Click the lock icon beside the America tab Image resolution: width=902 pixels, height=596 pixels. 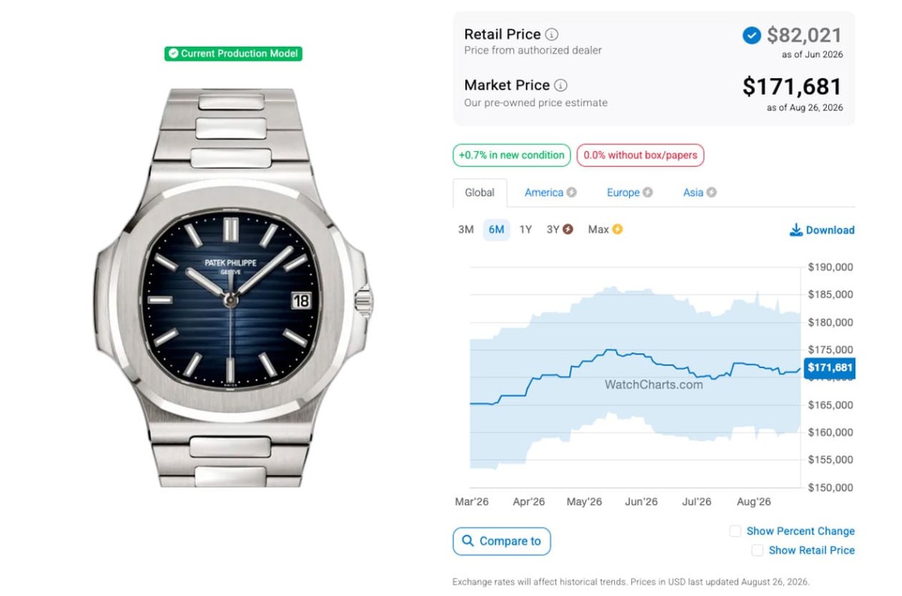pos(571,192)
